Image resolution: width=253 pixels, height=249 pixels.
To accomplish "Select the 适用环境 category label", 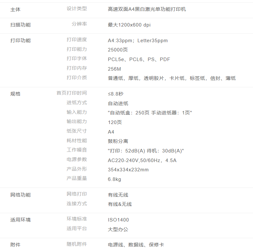I will 20,220.
